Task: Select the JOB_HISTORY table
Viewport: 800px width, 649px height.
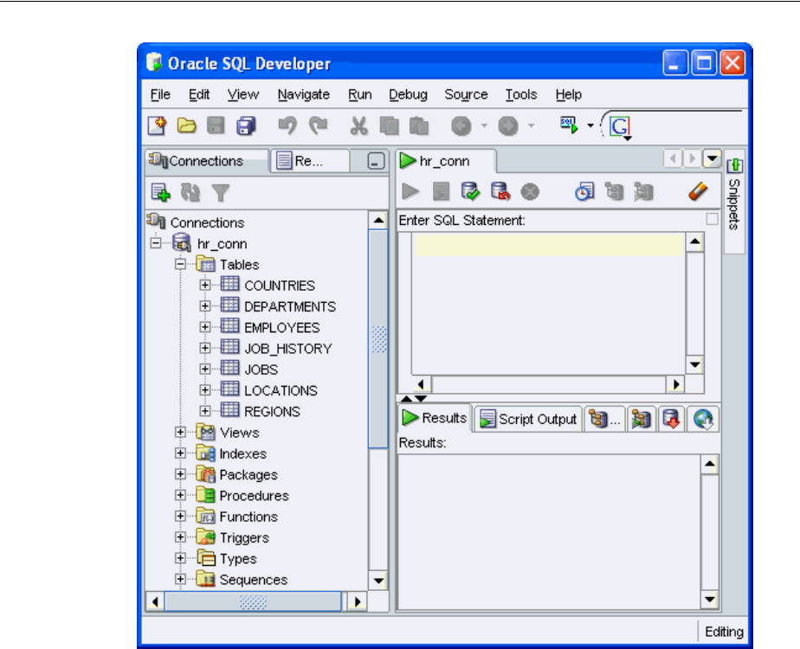Action: [287, 349]
